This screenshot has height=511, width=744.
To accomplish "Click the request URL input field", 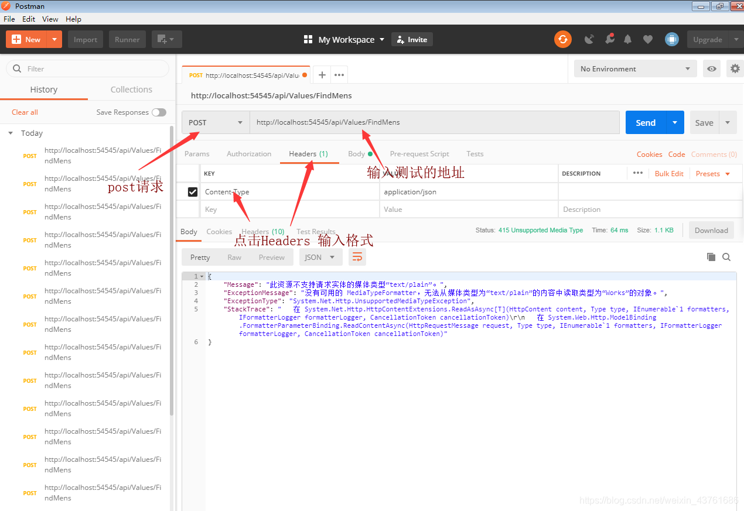I will click(x=435, y=122).
